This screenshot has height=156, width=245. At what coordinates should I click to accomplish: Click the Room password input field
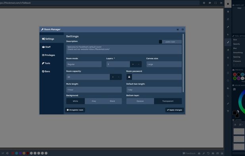point(157,77)
